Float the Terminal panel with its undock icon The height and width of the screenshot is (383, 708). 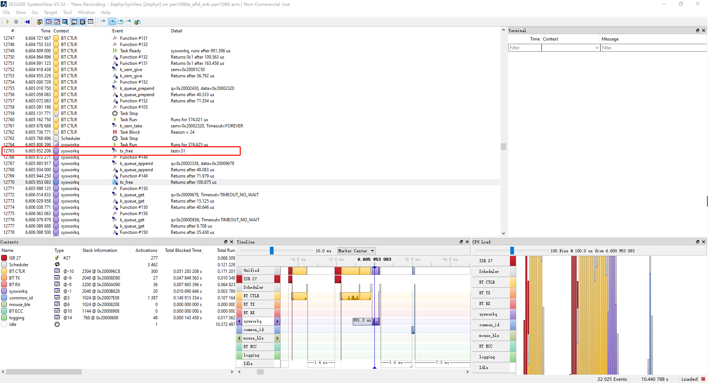tap(697, 31)
